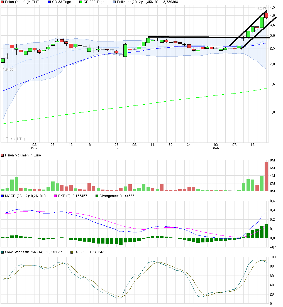
Task: Click the 'GD 38 Tage' legend text
Action: (x=61, y=2)
